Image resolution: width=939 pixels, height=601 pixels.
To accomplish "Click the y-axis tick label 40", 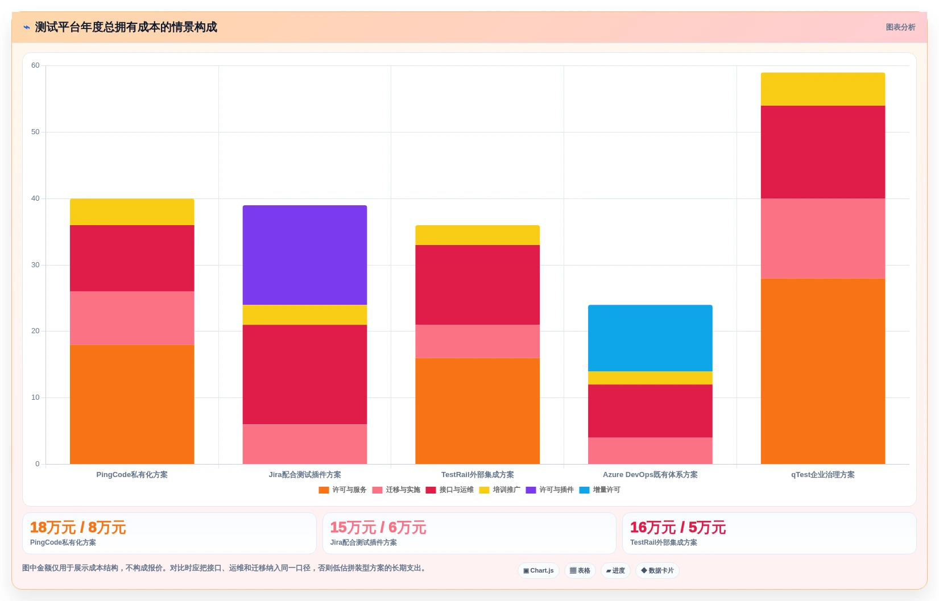I will click(x=35, y=198).
